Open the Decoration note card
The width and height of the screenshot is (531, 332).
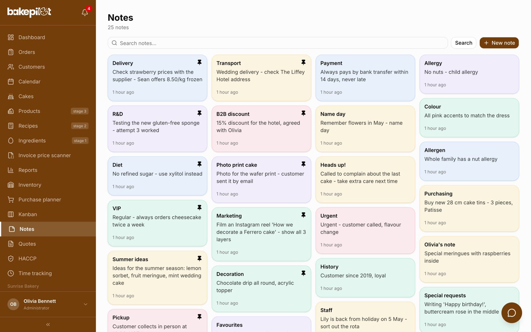click(x=261, y=289)
